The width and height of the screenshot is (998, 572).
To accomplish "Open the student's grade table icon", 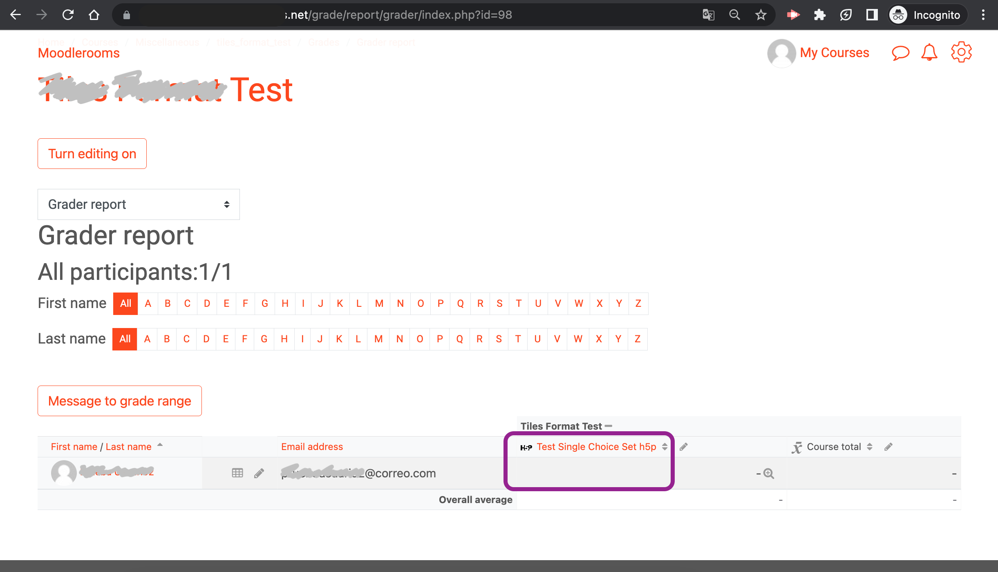I will pos(237,473).
